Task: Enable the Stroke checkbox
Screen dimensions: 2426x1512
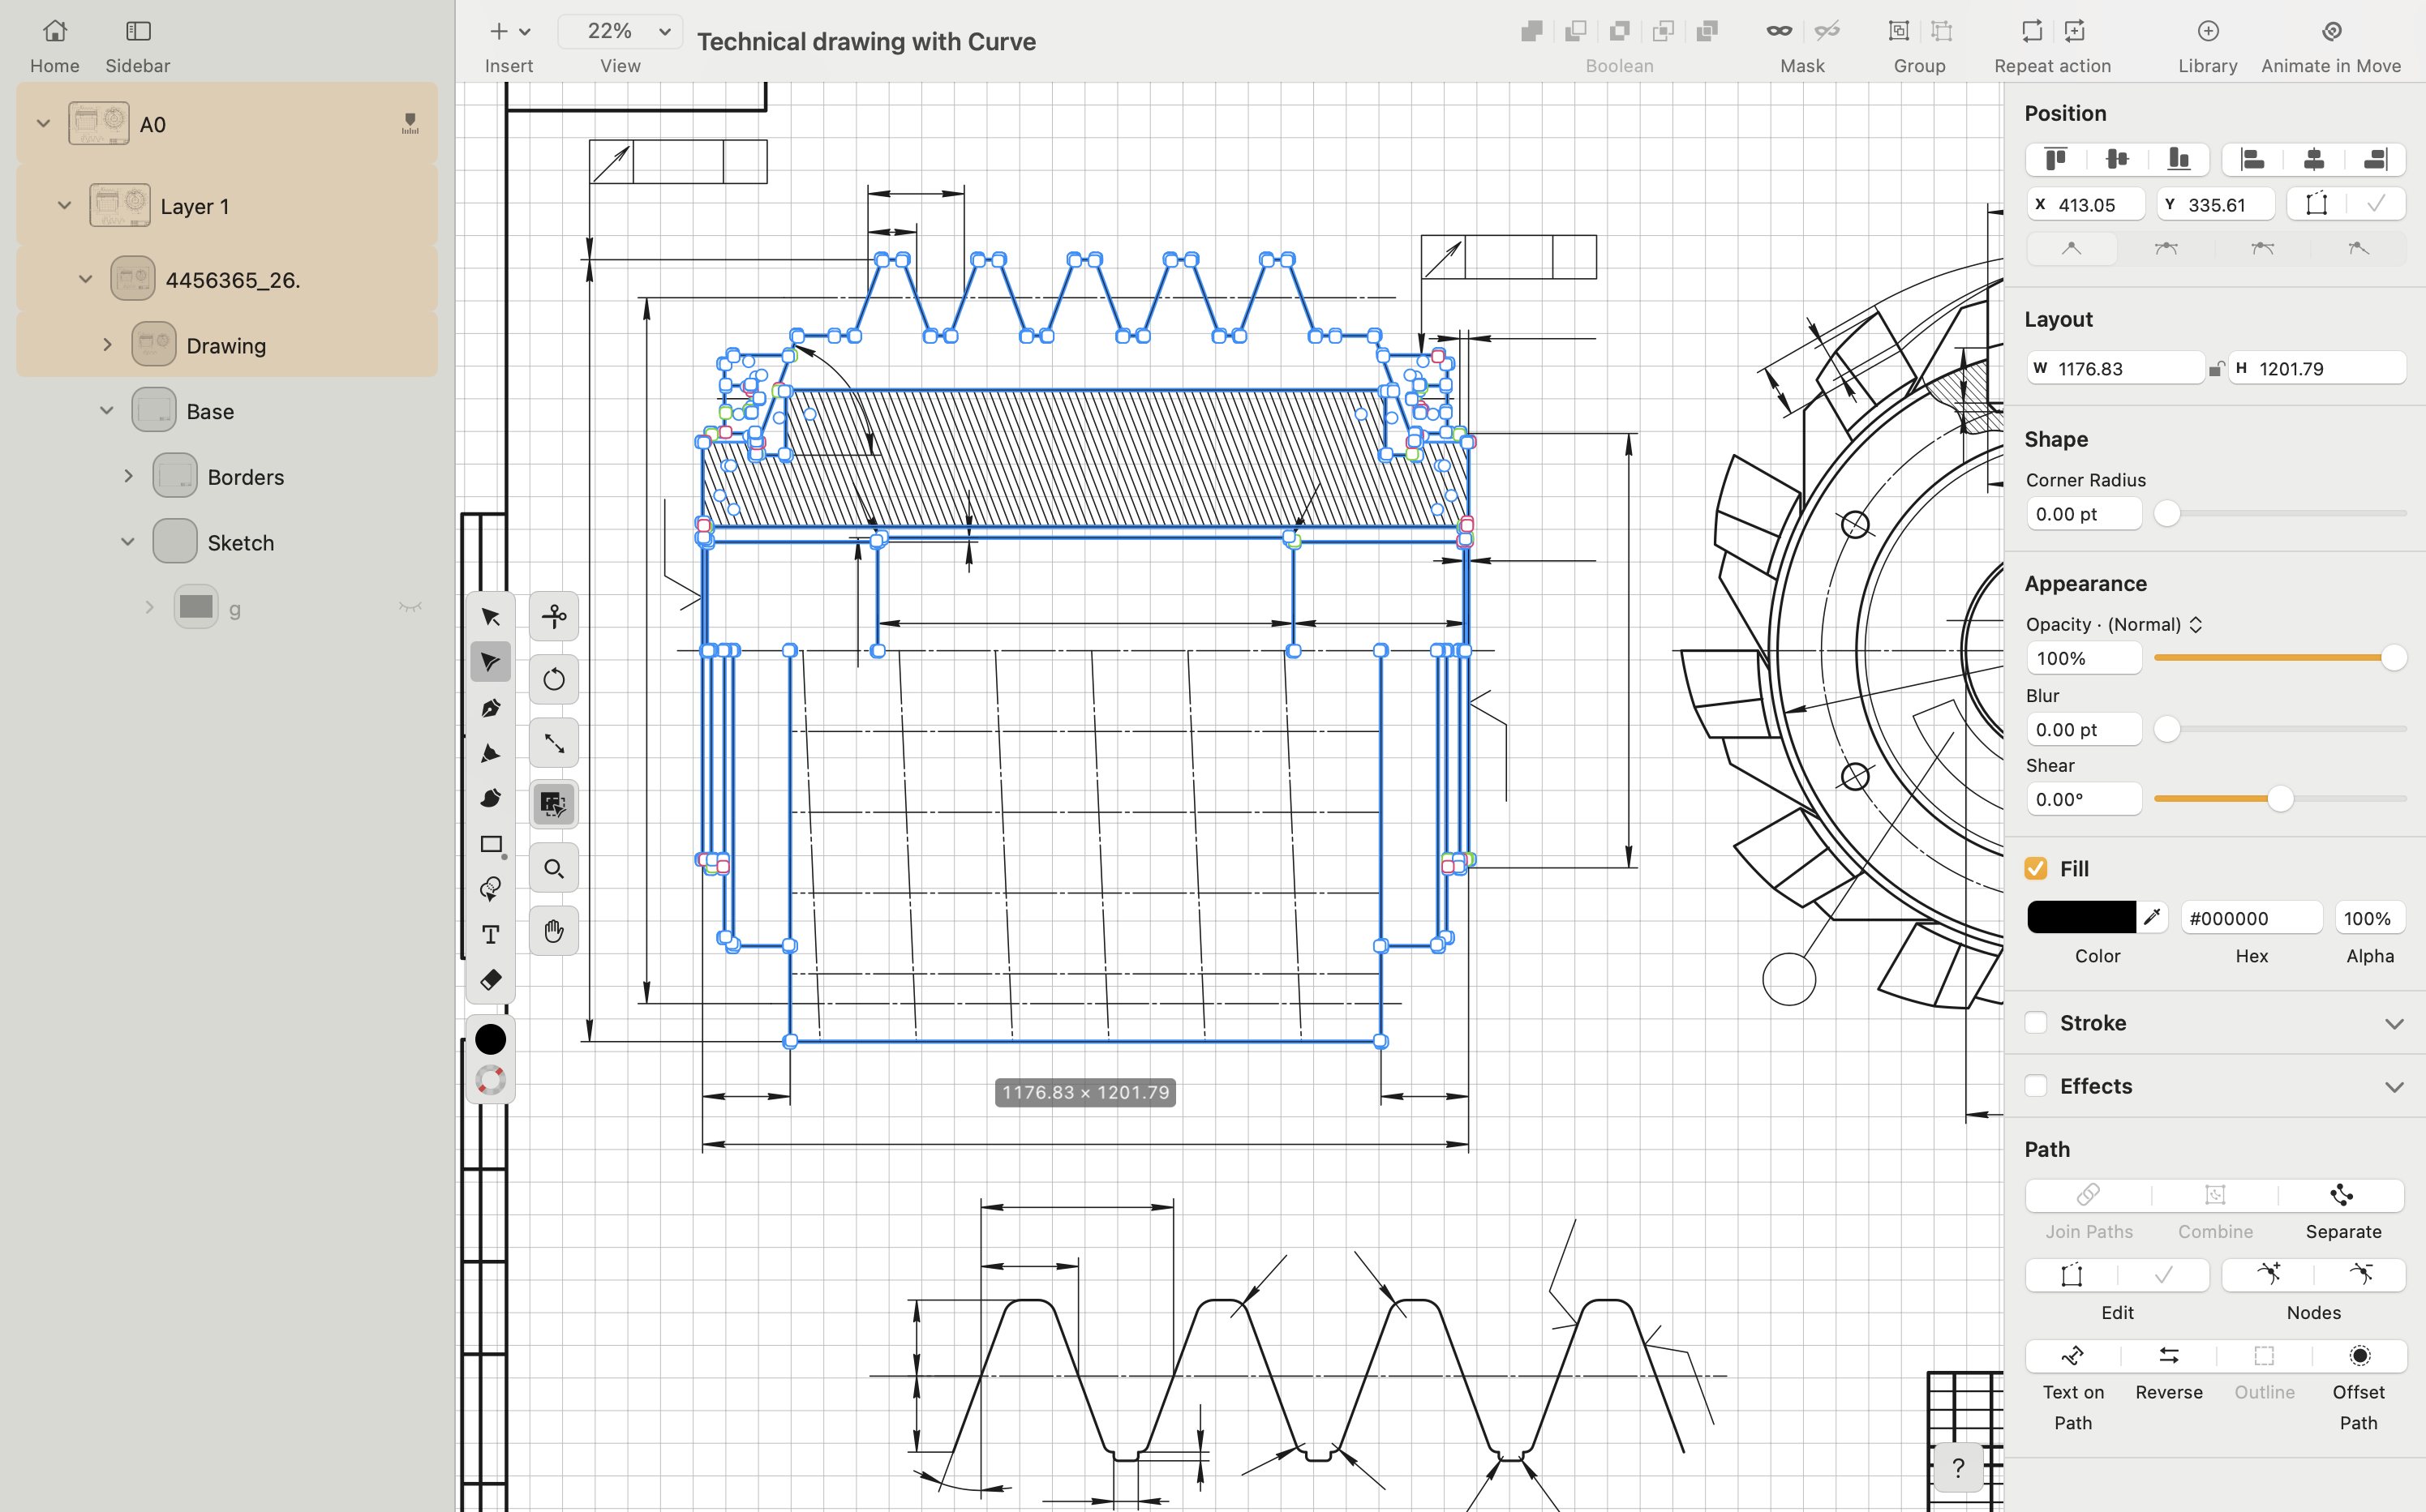Action: pyautogui.click(x=2036, y=1022)
